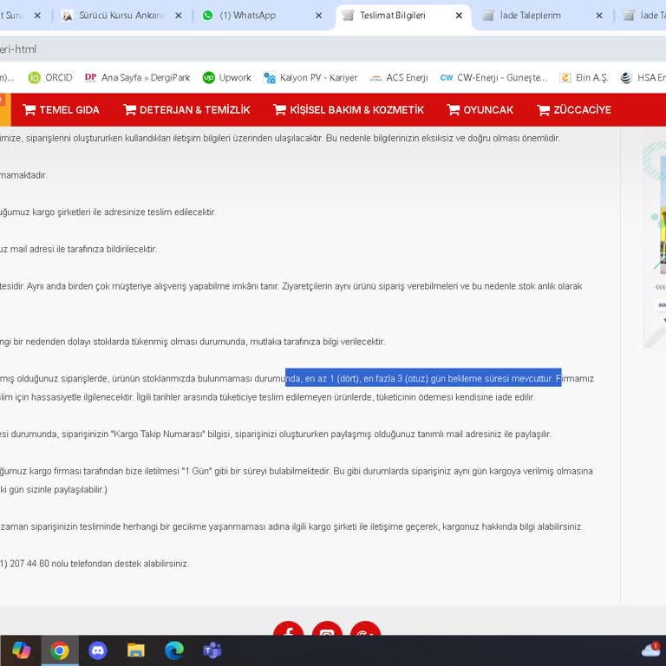Open the OYUNCAK category

pos(480,110)
